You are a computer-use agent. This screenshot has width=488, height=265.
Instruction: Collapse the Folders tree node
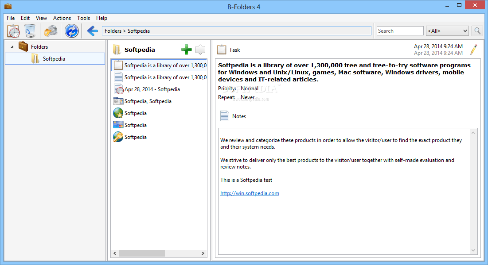pyautogui.click(x=12, y=47)
